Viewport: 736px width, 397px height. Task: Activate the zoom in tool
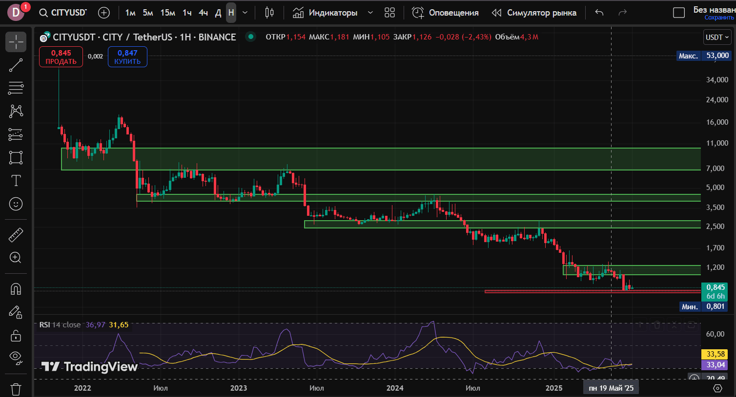pos(16,258)
